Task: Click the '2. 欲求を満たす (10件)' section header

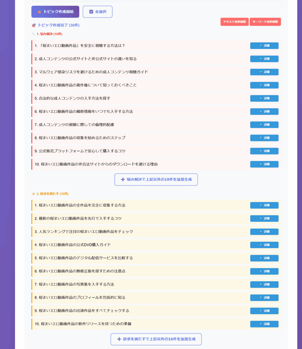Action: click(50, 194)
